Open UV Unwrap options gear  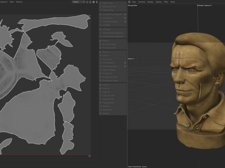125,18
